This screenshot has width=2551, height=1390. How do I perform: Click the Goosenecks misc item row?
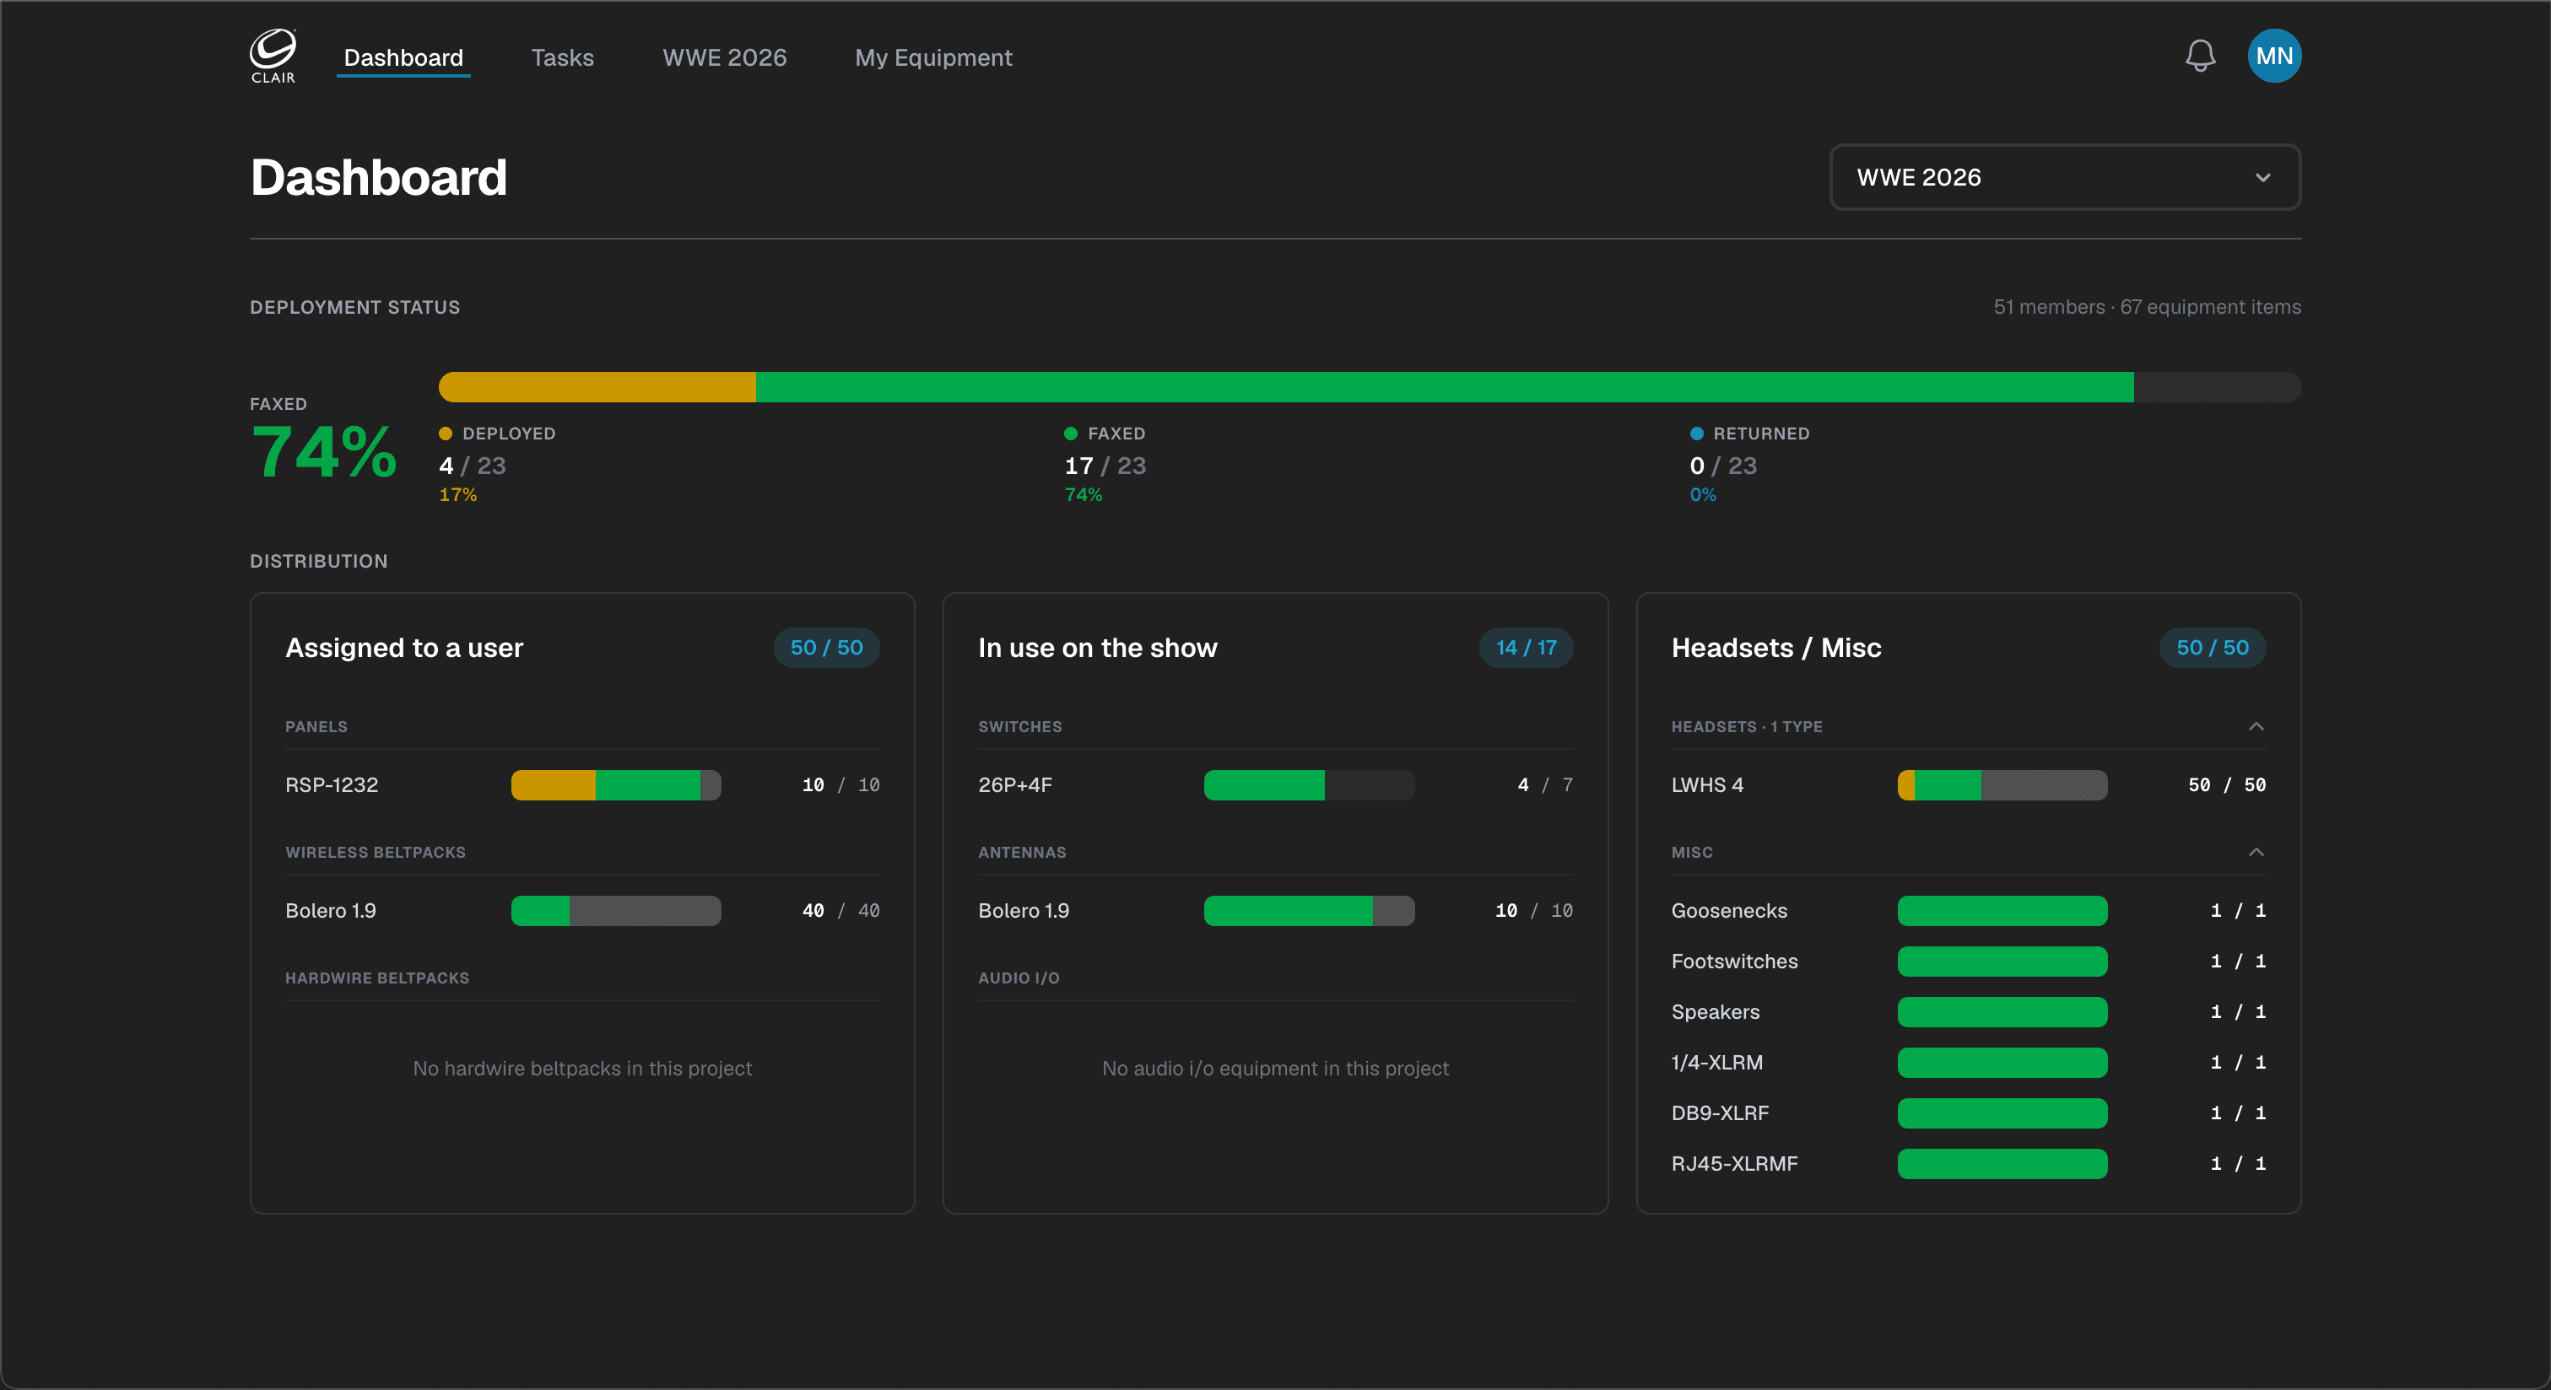click(1968, 911)
